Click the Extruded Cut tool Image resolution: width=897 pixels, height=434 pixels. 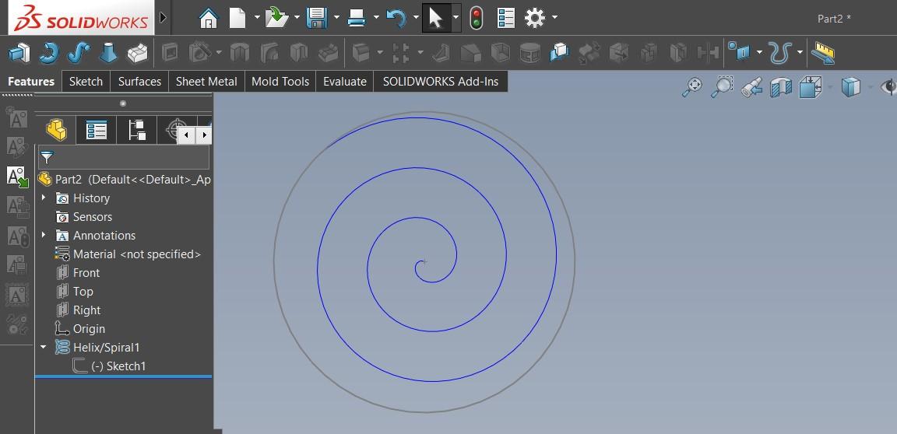(170, 53)
